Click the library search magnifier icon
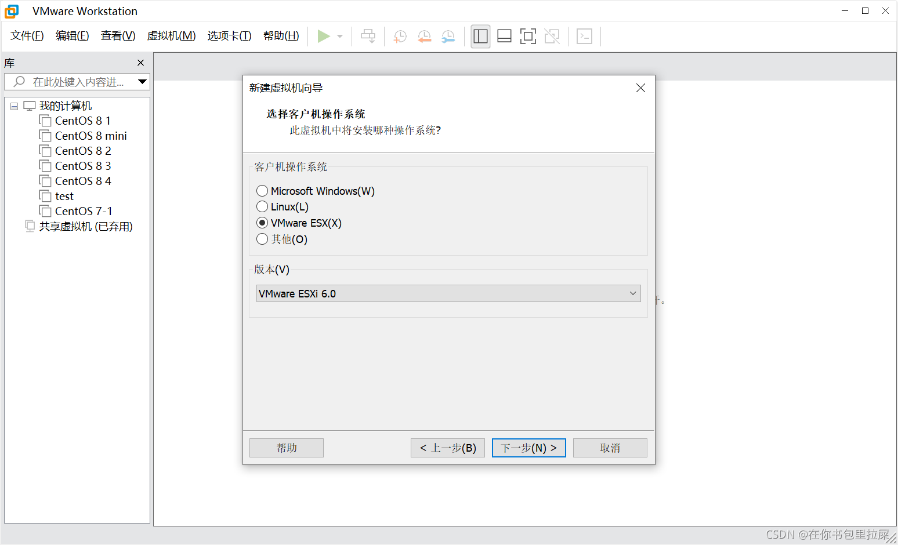Screen dimensions: 898x545 19,82
